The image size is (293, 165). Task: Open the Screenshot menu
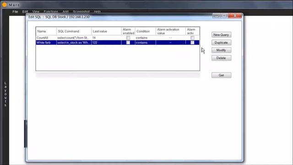[81, 11]
